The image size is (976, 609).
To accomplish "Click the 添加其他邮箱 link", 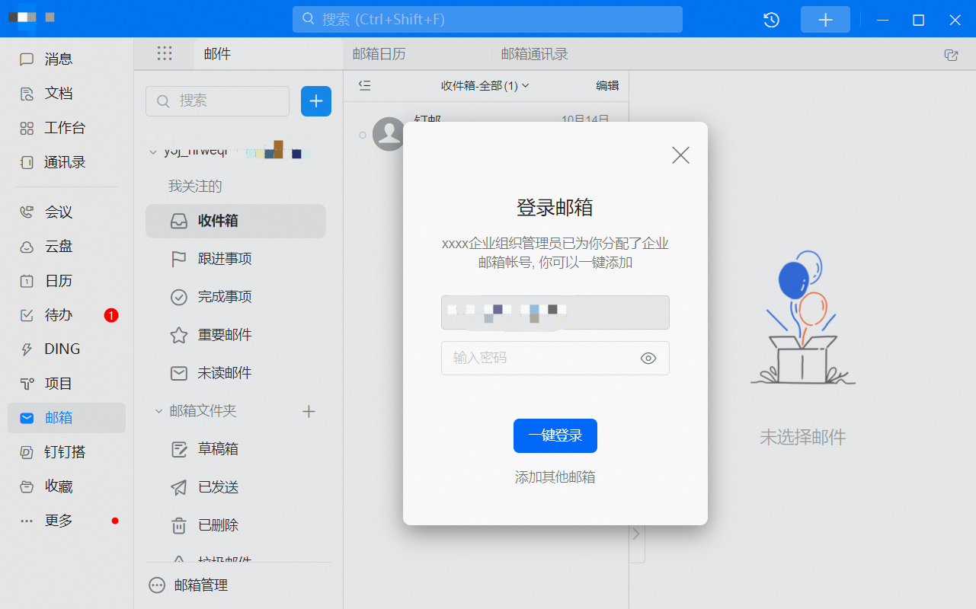I will (x=555, y=477).
